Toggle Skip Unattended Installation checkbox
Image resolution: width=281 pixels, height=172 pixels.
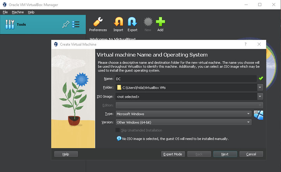[118, 130]
